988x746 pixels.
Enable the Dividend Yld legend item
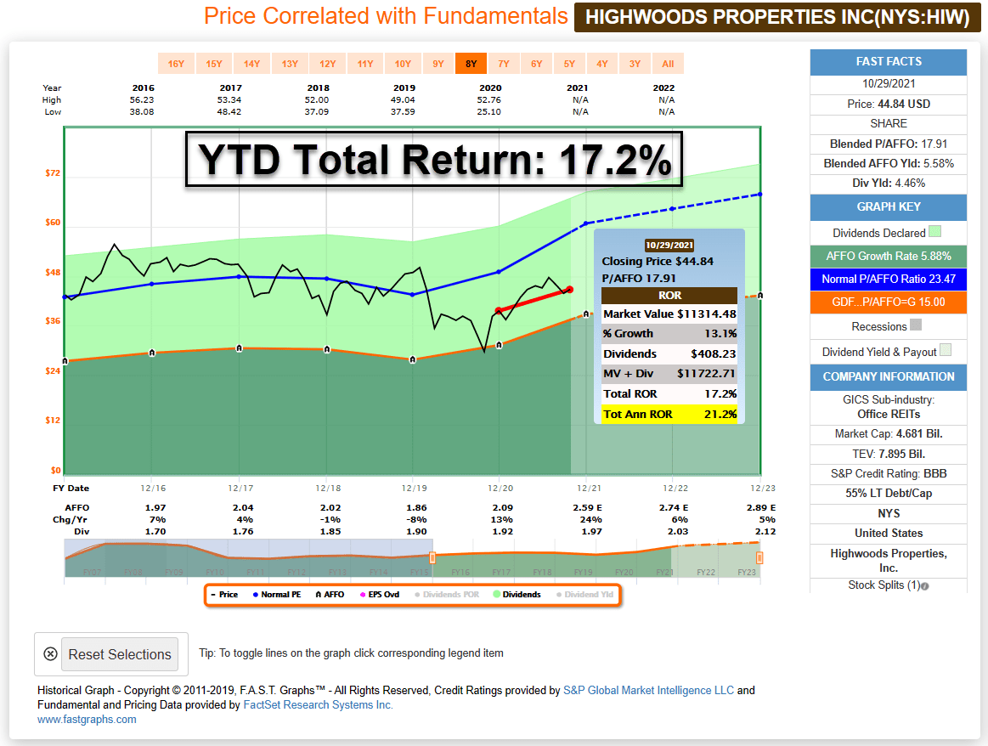584,595
